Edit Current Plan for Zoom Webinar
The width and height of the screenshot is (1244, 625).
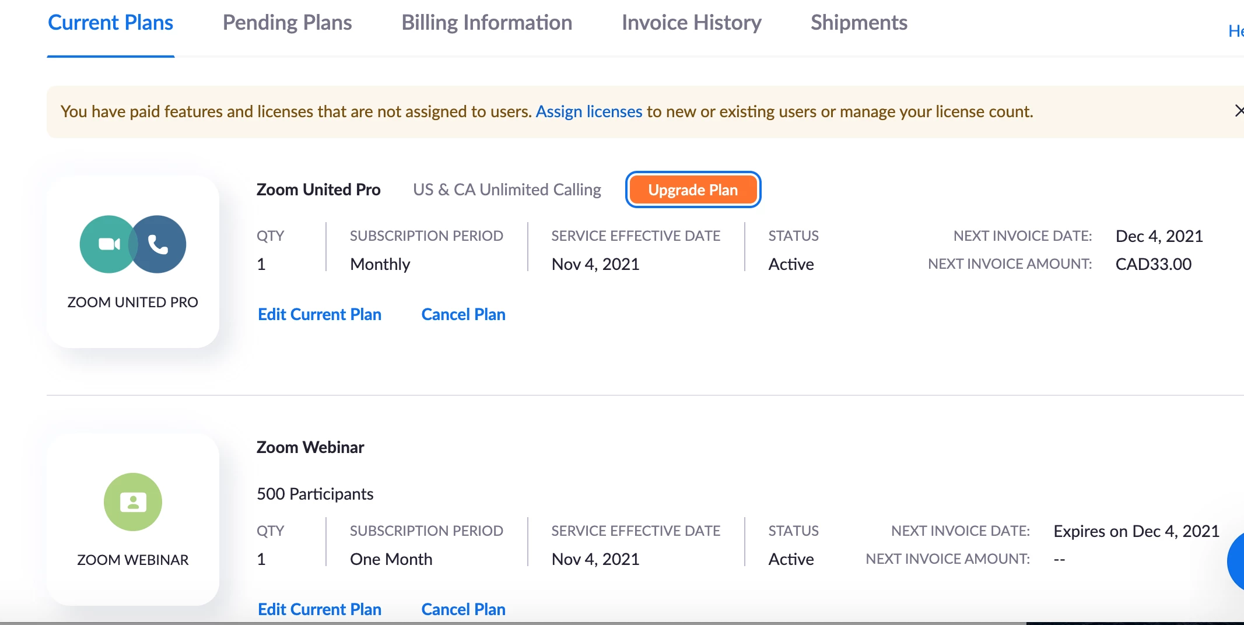(319, 609)
